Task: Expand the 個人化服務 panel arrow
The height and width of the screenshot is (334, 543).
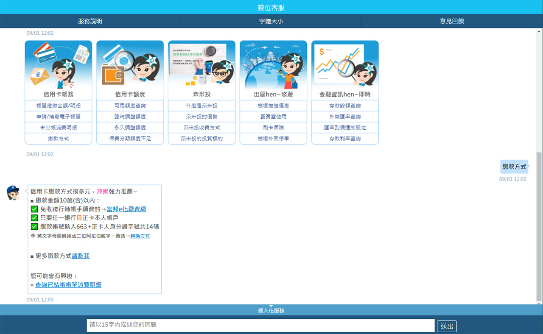Action: coord(271,306)
